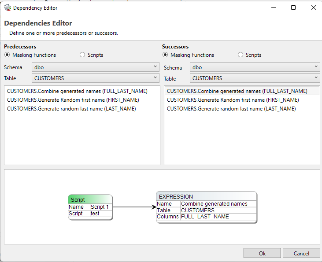This screenshot has height=262, width=322.
Task: Pick Generate random last name in Successors
Action: tap(231, 109)
